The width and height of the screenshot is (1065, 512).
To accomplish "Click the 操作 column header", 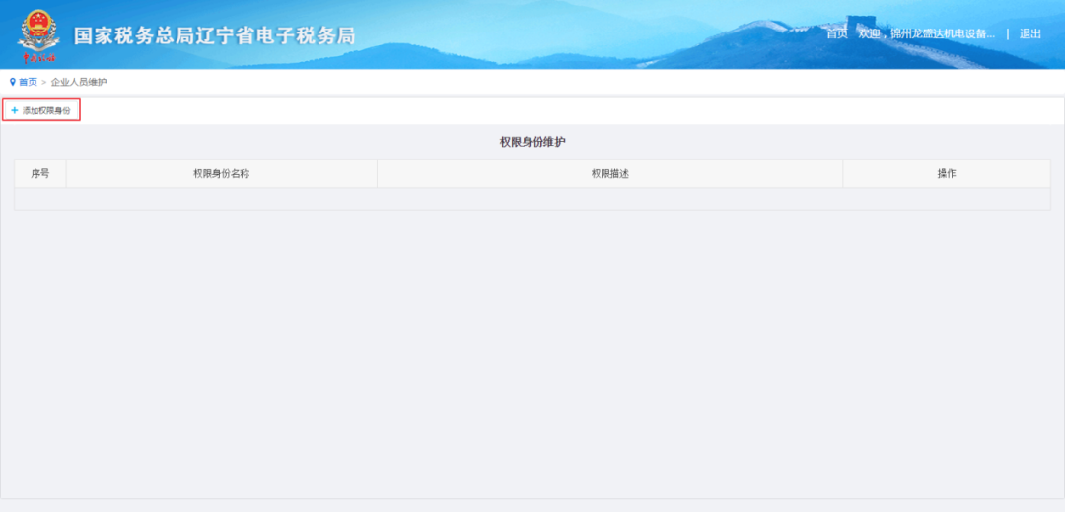I will (947, 173).
